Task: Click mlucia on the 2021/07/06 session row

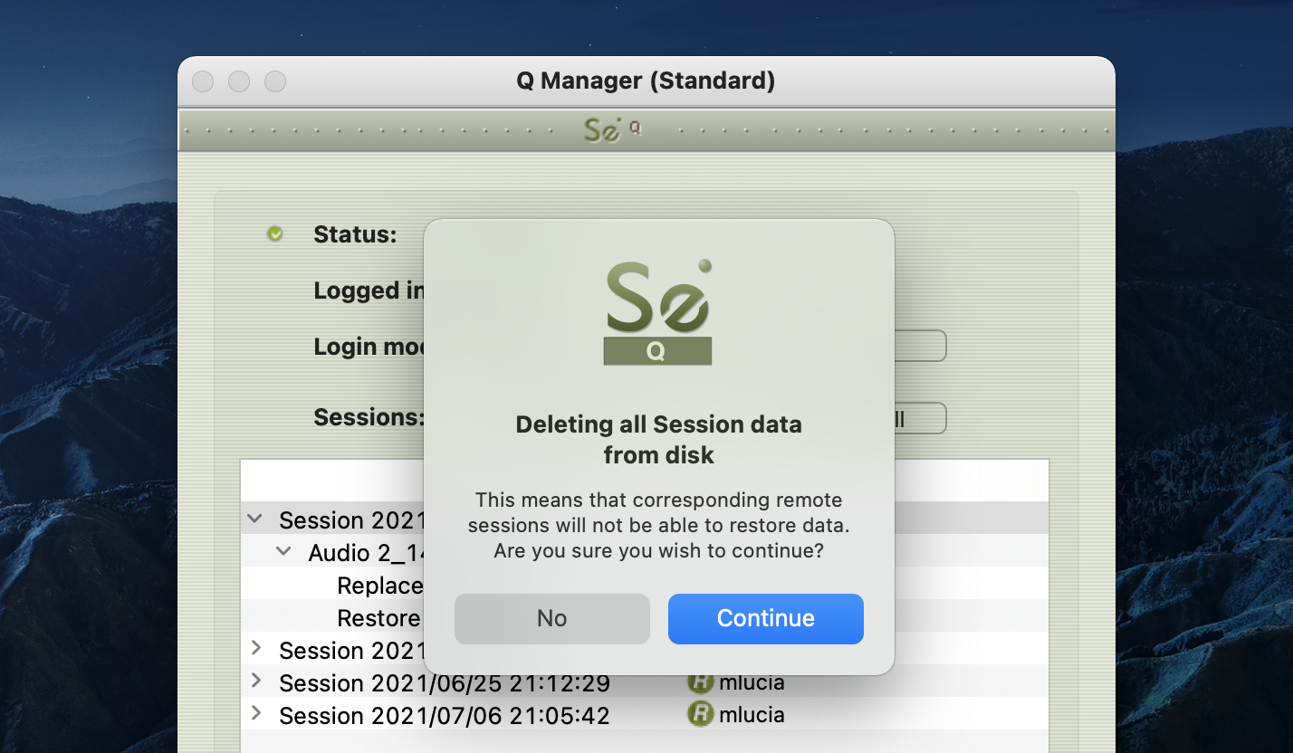Action: (x=752, y=715)
